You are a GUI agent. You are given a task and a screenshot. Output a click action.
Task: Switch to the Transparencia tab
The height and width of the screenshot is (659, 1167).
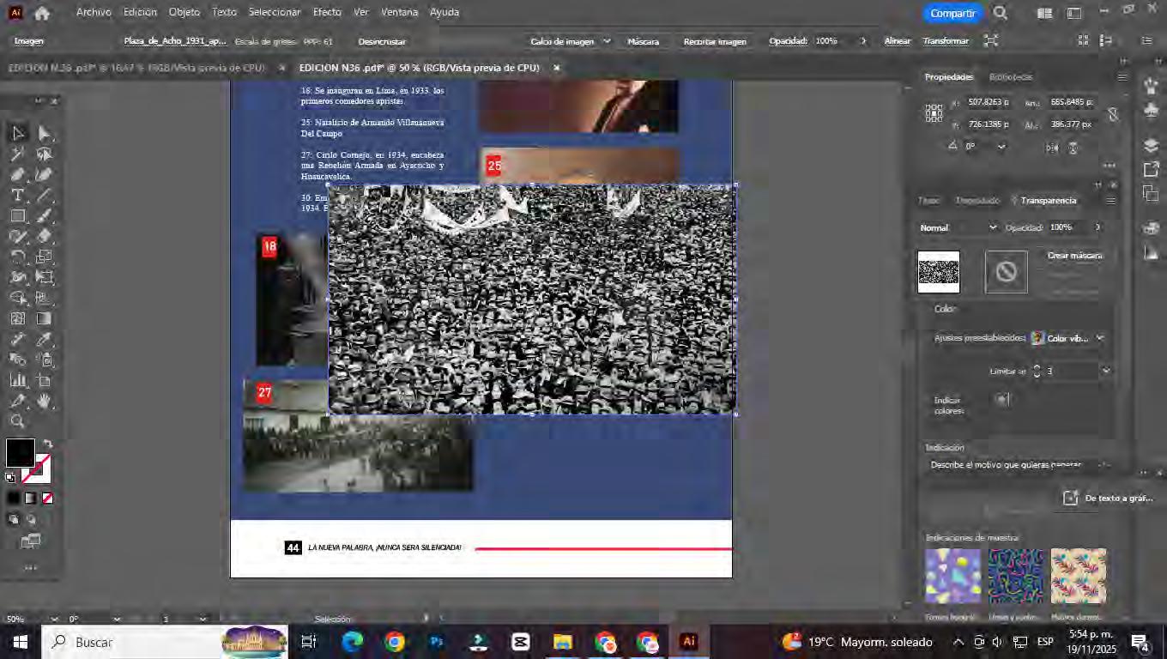point(1049,201)
